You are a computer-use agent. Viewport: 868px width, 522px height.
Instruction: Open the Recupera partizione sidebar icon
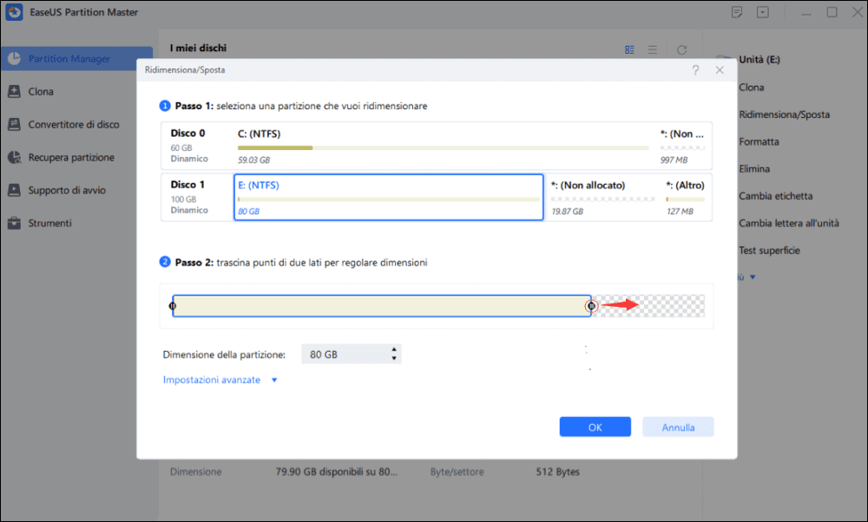point(15,158)
